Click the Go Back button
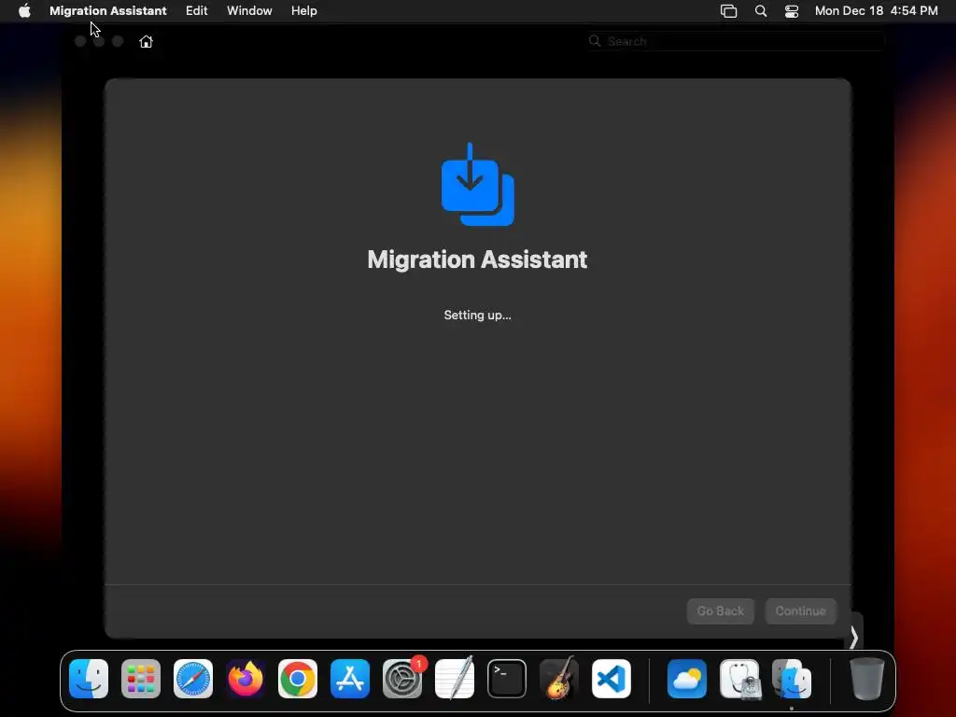 [720, 611]
